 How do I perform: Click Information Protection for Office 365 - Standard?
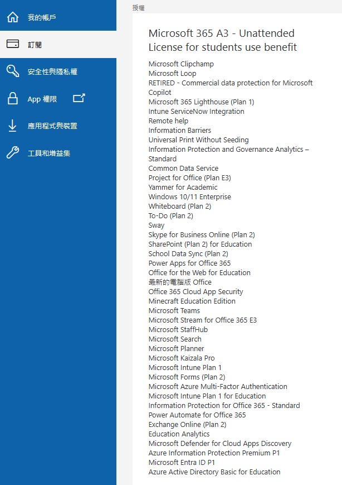(224, 406)
